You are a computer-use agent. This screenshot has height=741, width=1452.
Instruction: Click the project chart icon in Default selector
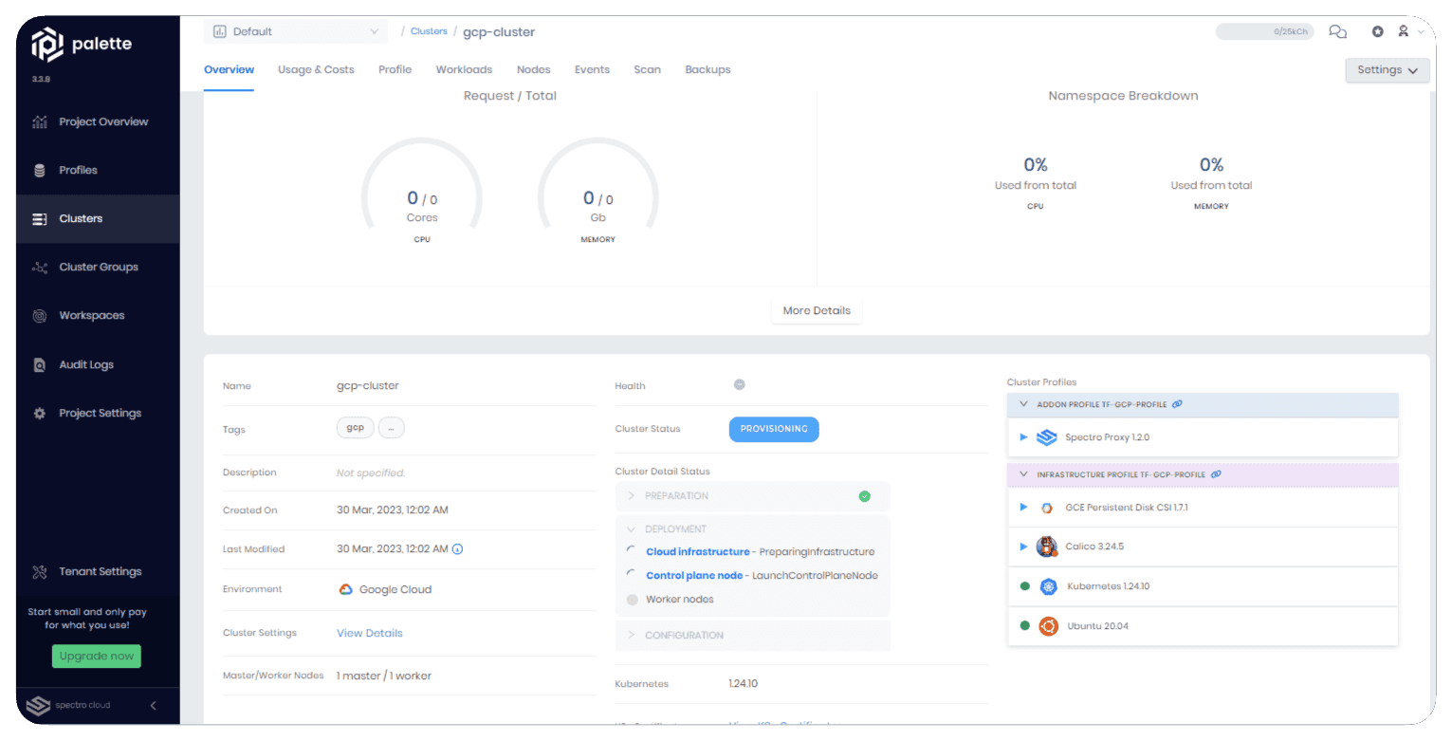[x=219, y=31]
